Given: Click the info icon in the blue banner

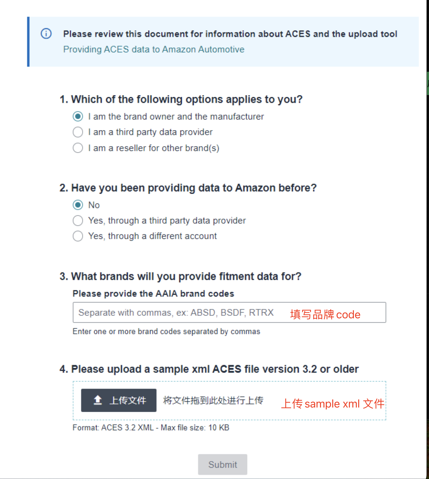Looking at the screenshot, I should pyautogui.click(x=46, y=33).
